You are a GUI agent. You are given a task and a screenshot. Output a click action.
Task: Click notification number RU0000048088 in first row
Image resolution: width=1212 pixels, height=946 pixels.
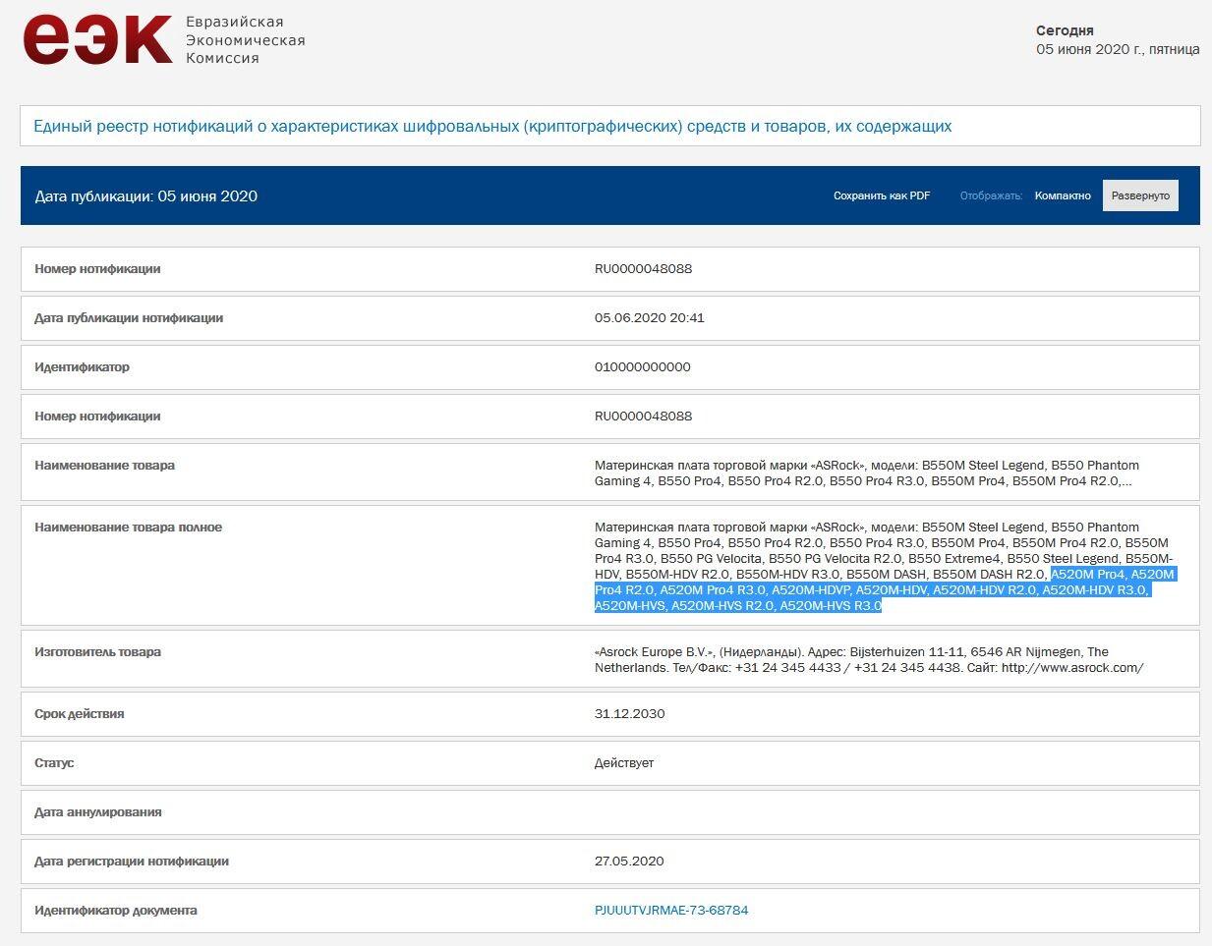click(x=643, y=268)
